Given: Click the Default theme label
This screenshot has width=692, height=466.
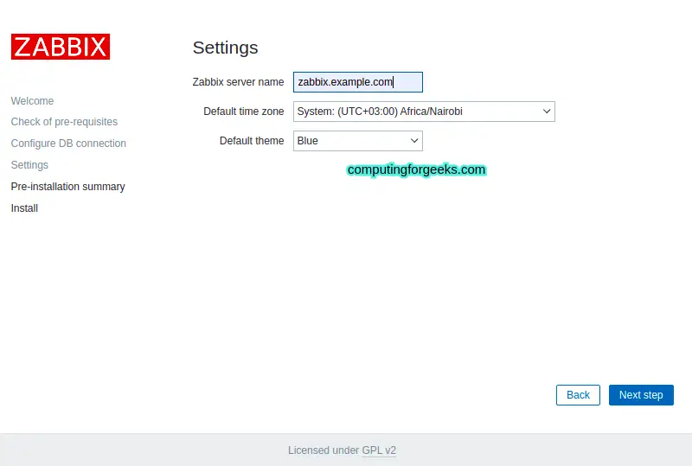Looking at the screenshot, I should point(252,141).
